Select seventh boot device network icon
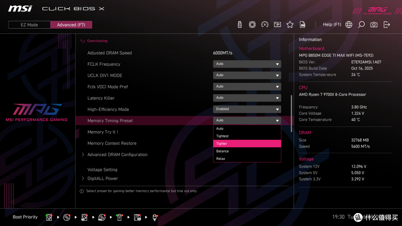 coord(155,217)
